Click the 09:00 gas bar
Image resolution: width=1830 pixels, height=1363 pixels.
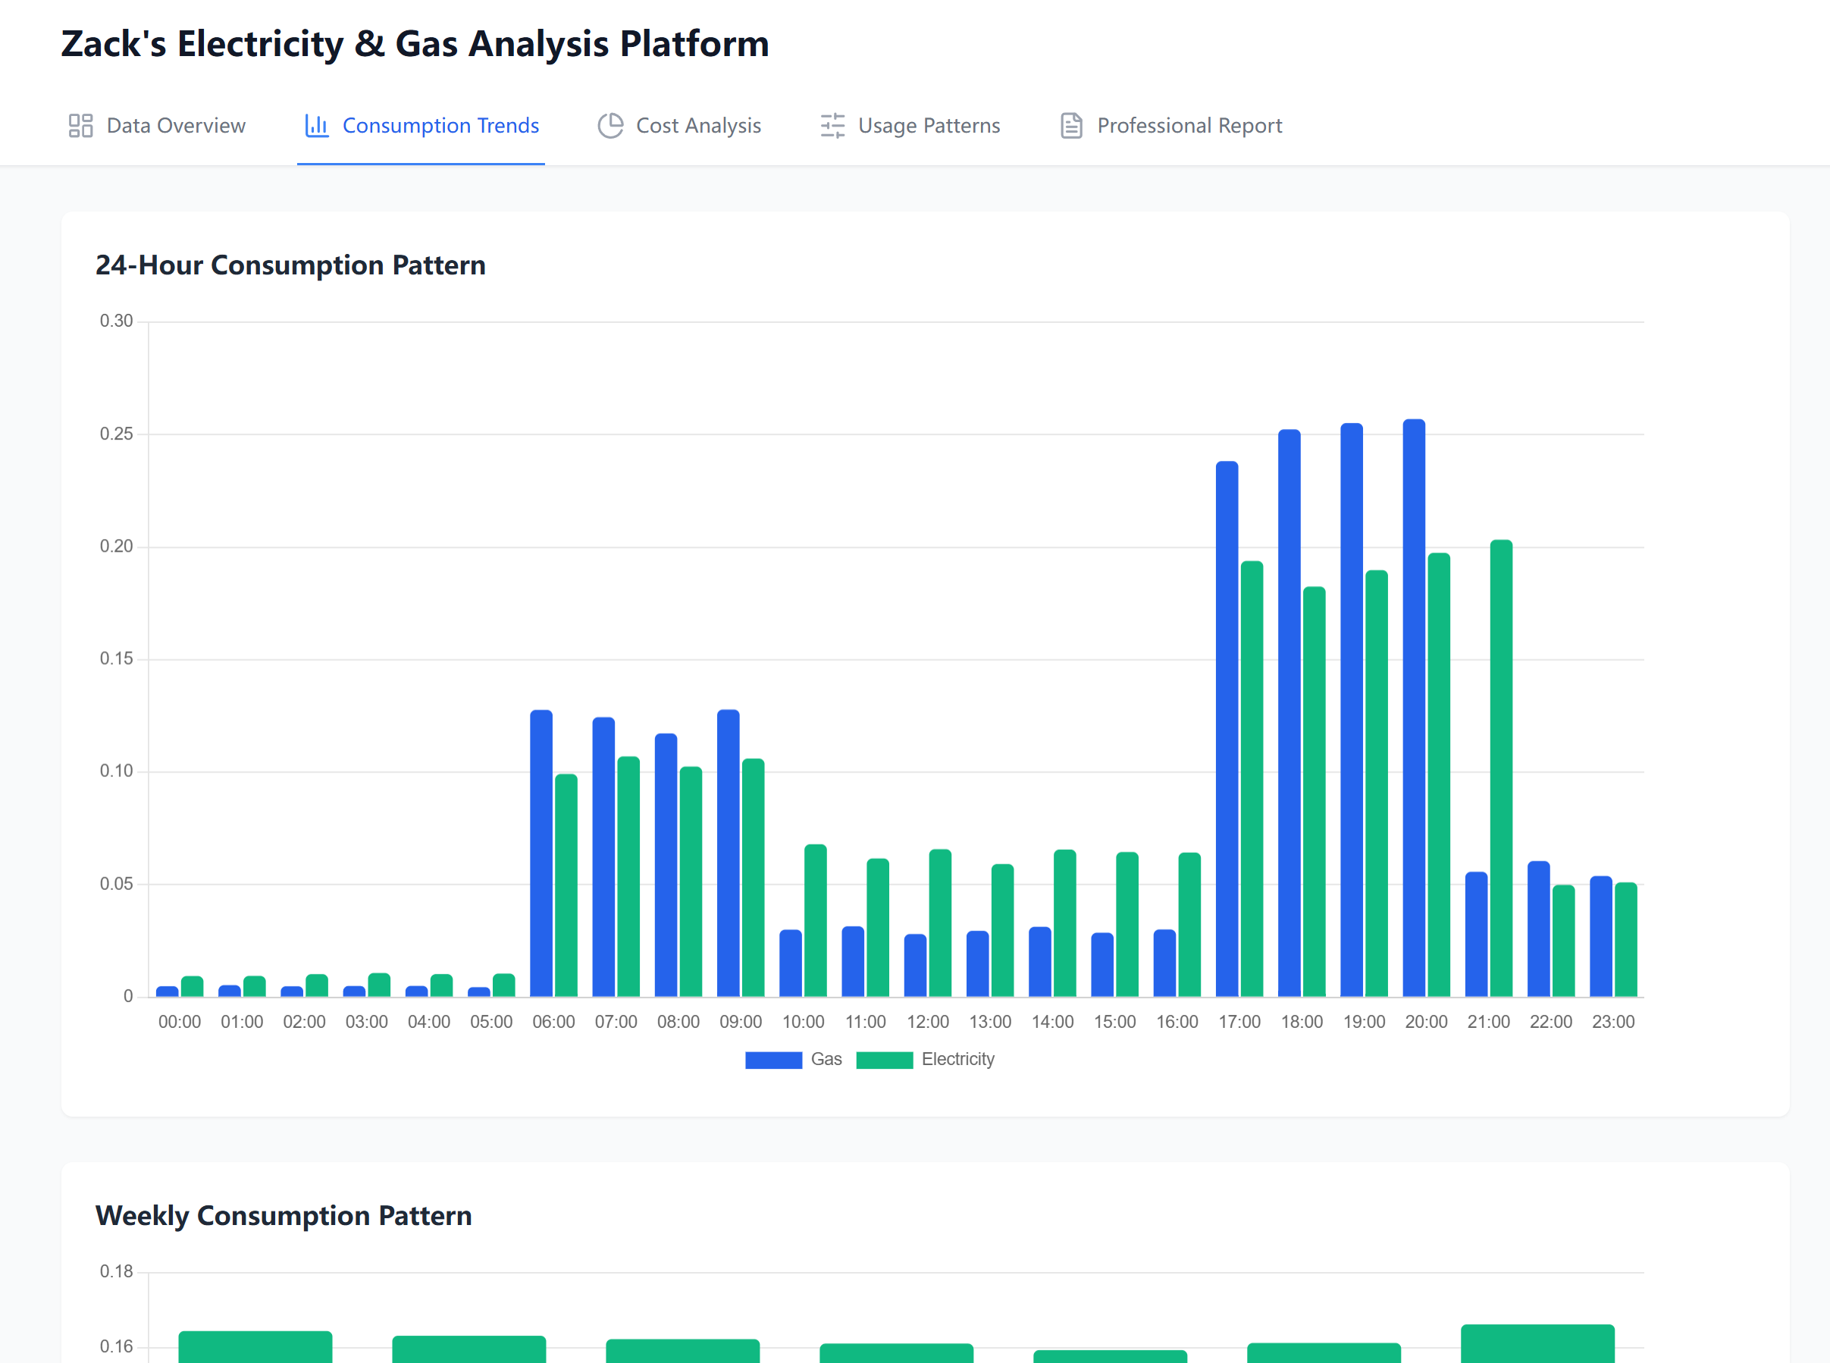729,853
